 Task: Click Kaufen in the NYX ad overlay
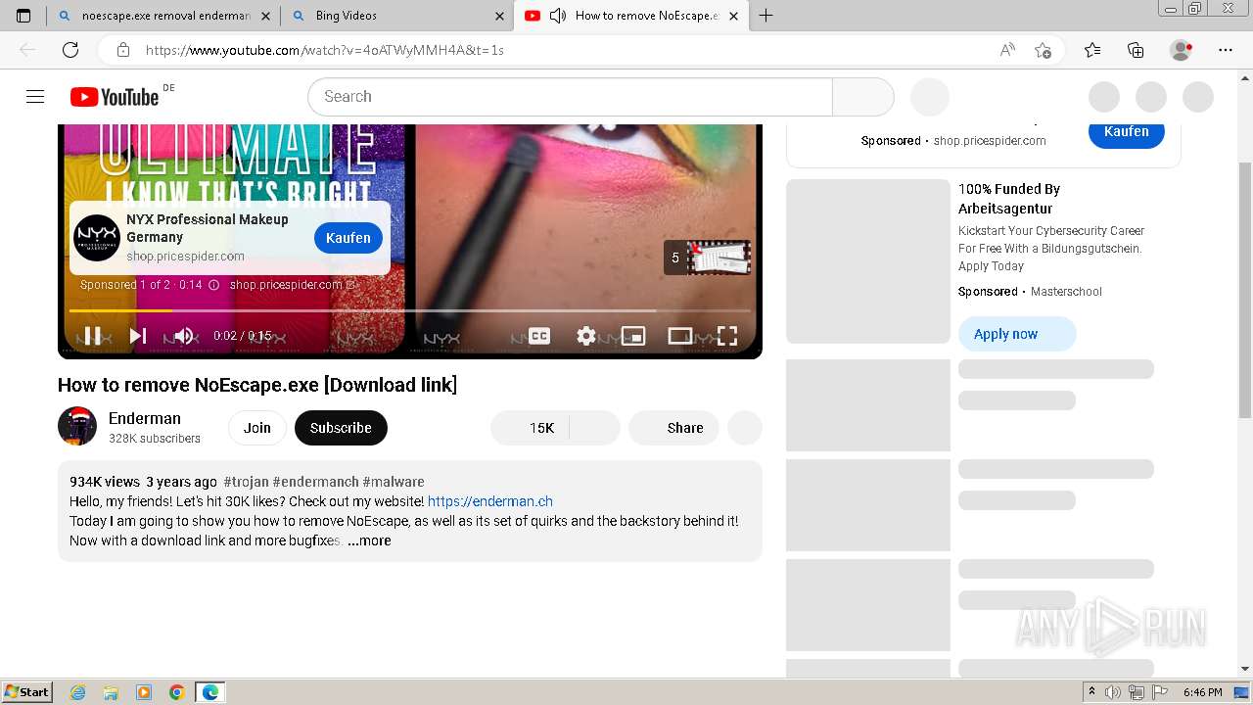coord(348,238)
